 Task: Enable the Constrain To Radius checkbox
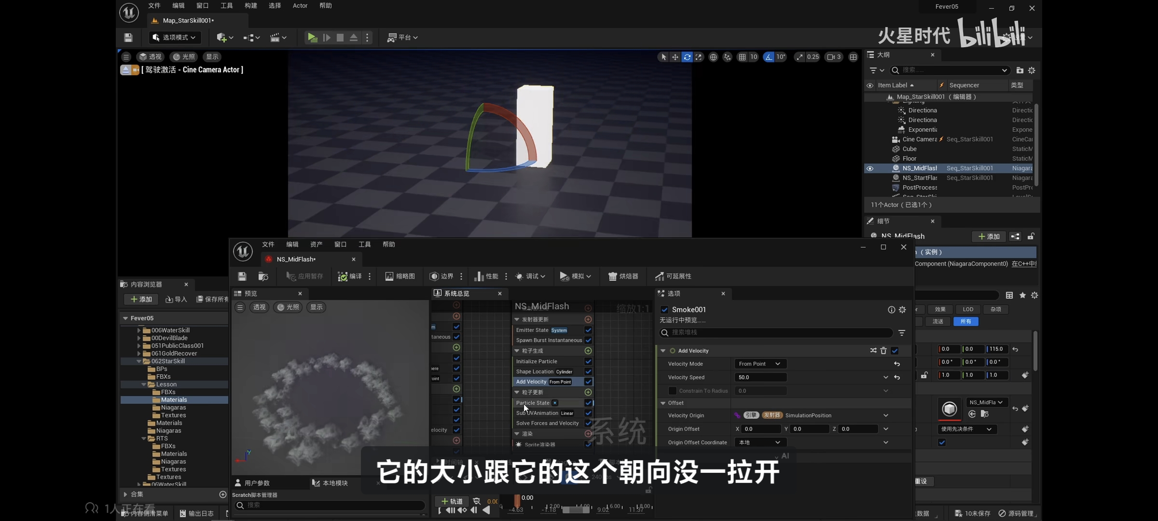672,391
